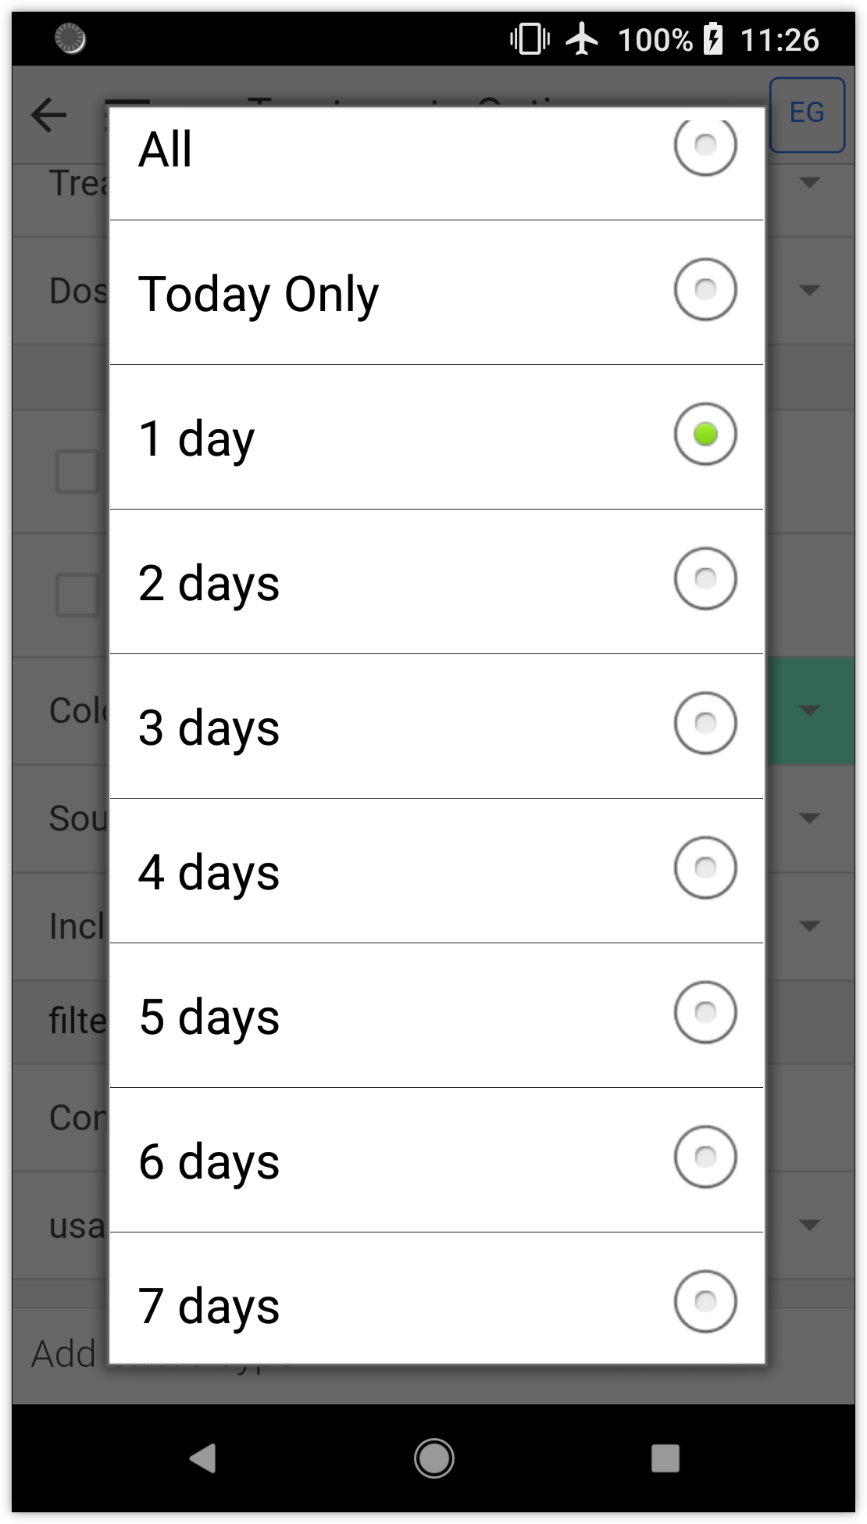Select the 7 days radio button
Screen dimensions: 867x1524
(705, 1301)
